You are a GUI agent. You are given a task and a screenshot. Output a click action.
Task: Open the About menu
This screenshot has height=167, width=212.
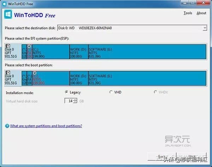(201, 13)
